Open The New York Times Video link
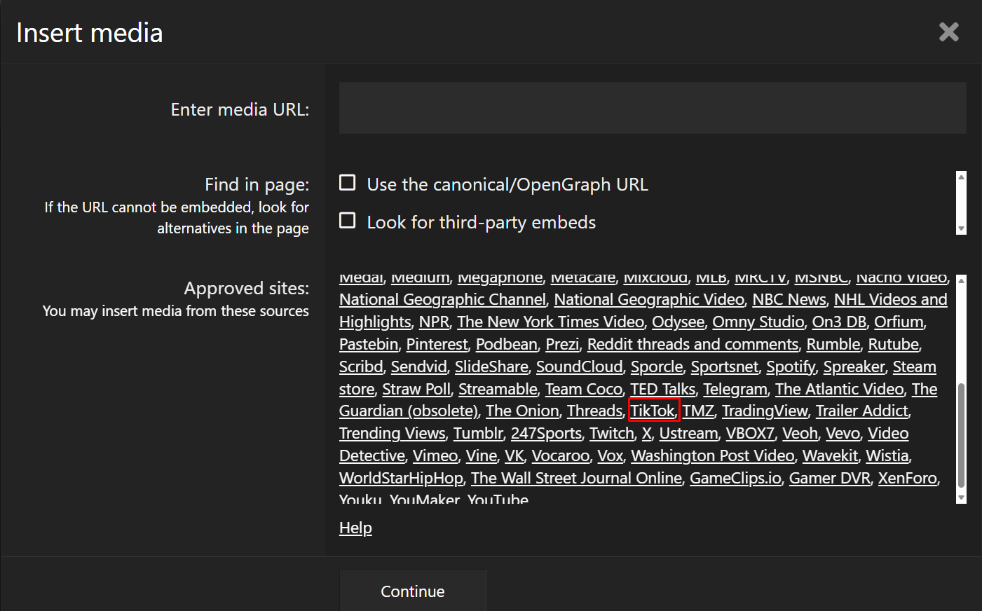This screenshot has height=611, width=982. [550, 322]
